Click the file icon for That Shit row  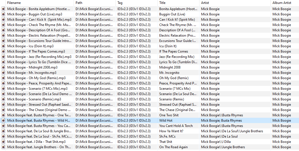point(3,142)
